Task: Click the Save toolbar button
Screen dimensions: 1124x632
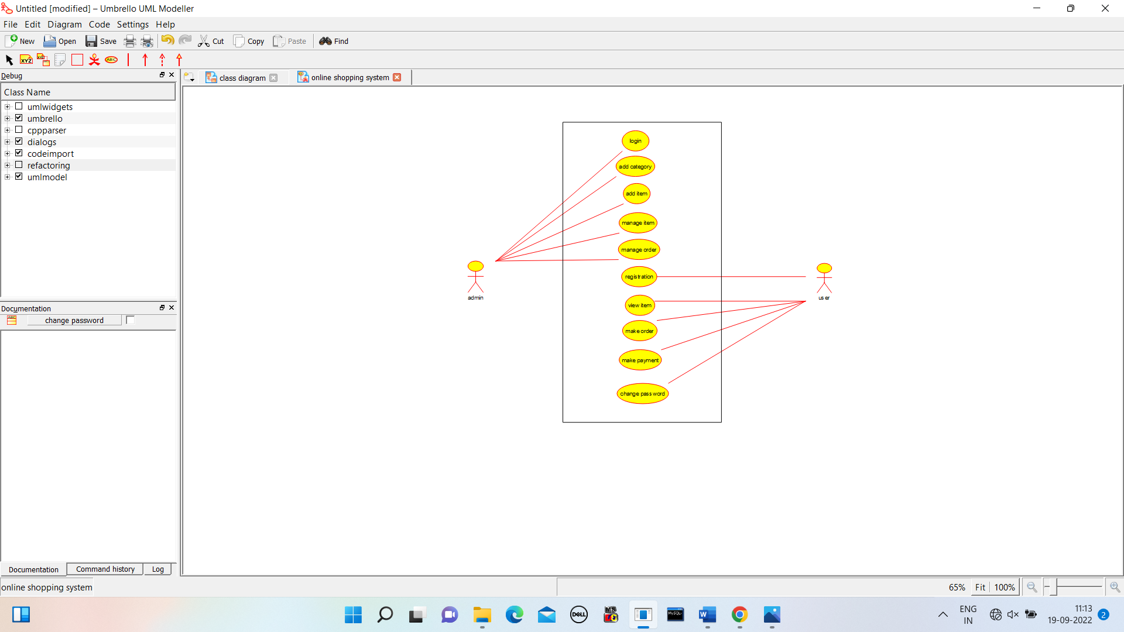Action: 101,41
